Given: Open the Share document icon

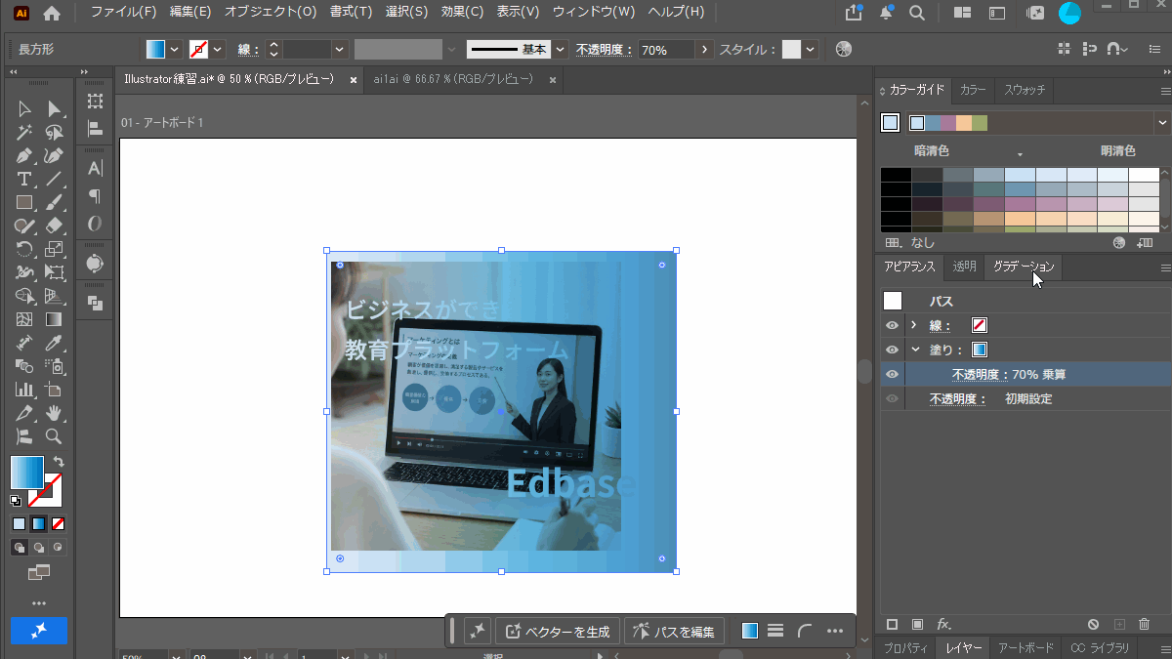Looking at the screenshot, I should tap(855, 13).
